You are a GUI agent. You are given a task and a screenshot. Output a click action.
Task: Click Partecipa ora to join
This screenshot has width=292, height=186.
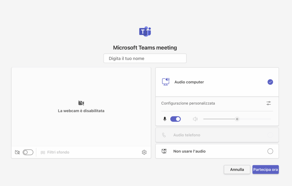coord(265,169)
